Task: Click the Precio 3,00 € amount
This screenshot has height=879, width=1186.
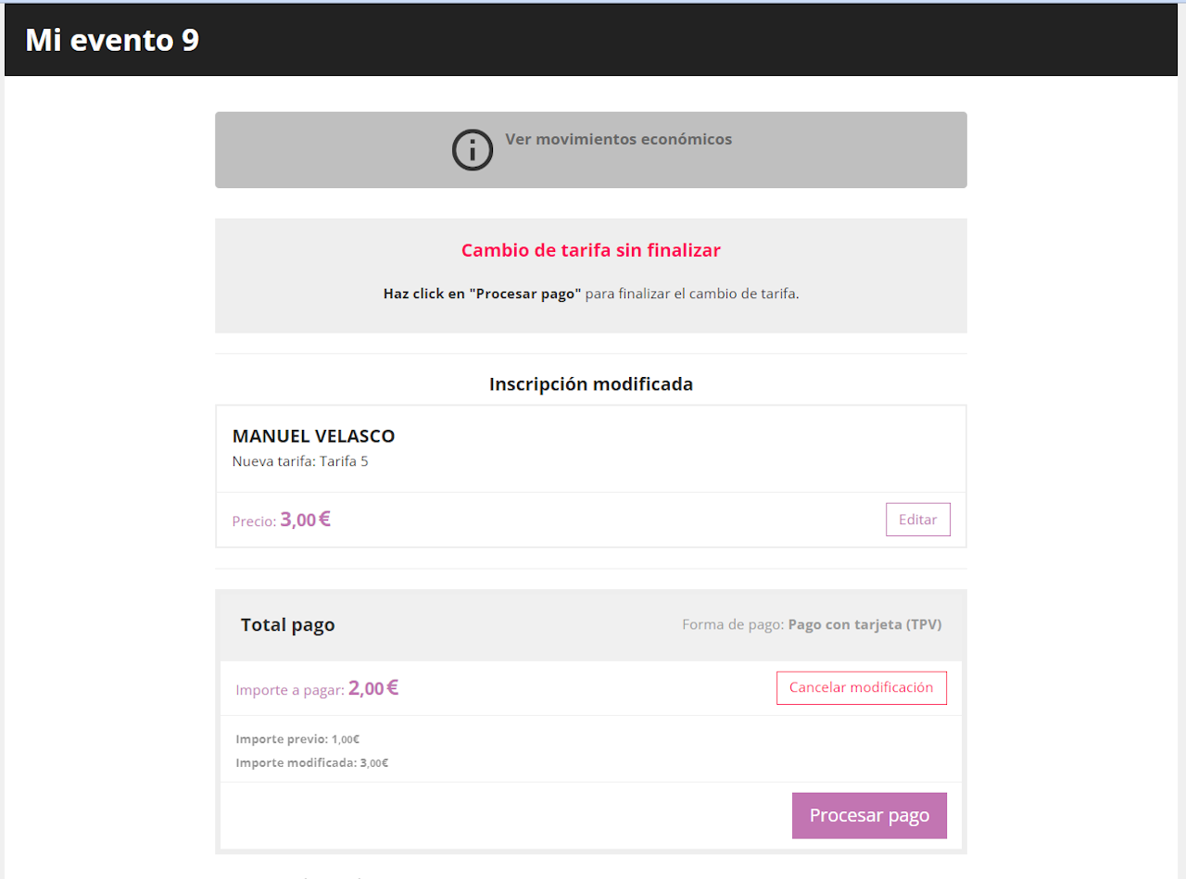Action: [305, 520]
